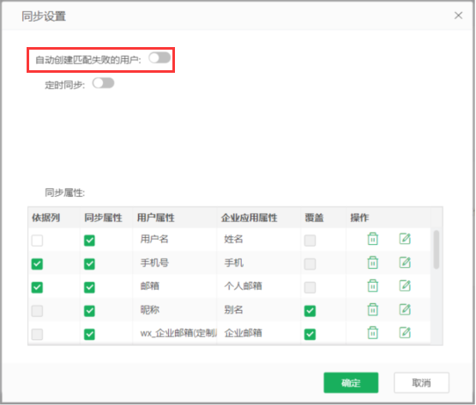Check 依据列 box for 用户名 row
The width and height of the screenshot is (476, 405).
37,241
